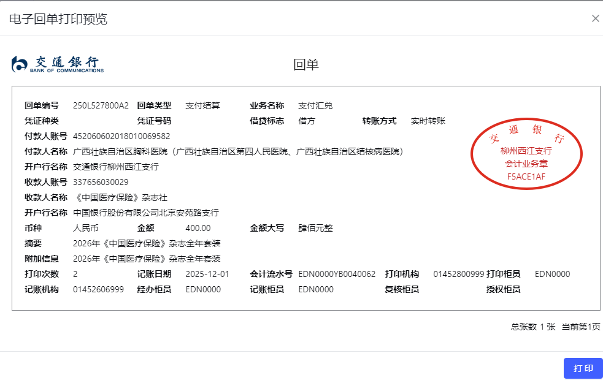603x383 pixels.
Task: Click payee account number 337656030029
Action: (x=101, y=182)
